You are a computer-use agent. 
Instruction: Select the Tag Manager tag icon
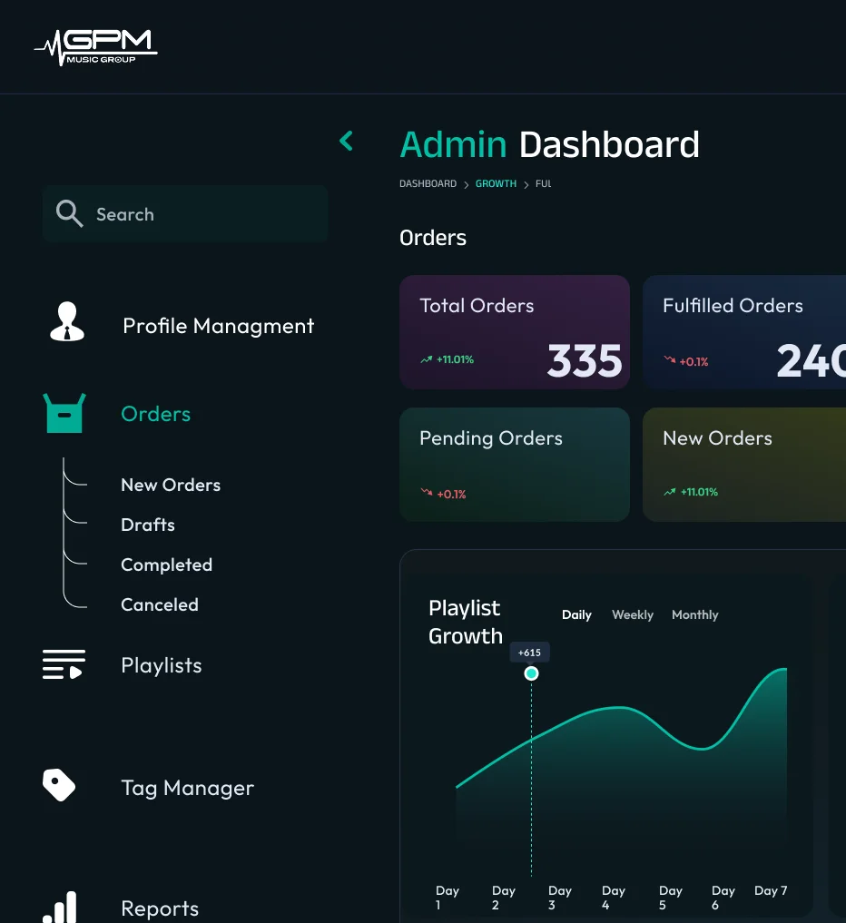60,786
